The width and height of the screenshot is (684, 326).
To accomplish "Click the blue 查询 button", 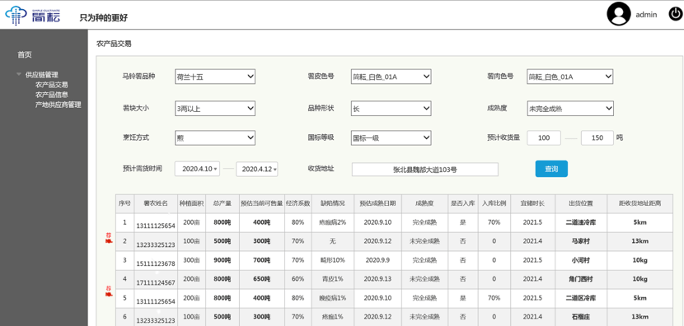I will pyautogui.click(x=551, y=169).
